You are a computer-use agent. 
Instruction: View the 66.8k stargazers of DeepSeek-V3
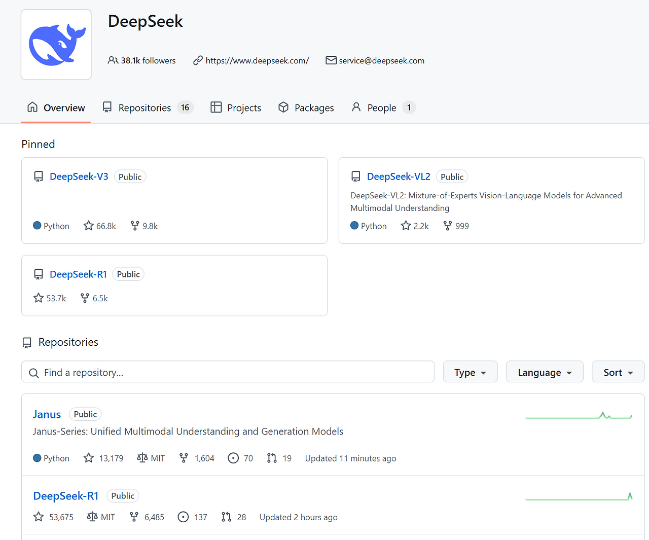point(100,226)
